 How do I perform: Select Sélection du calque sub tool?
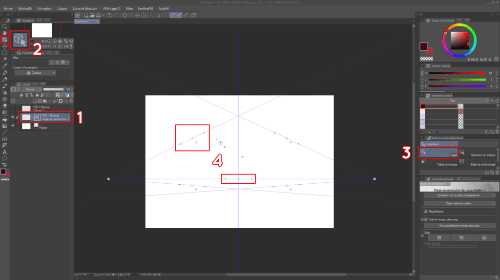coord(478,152)
